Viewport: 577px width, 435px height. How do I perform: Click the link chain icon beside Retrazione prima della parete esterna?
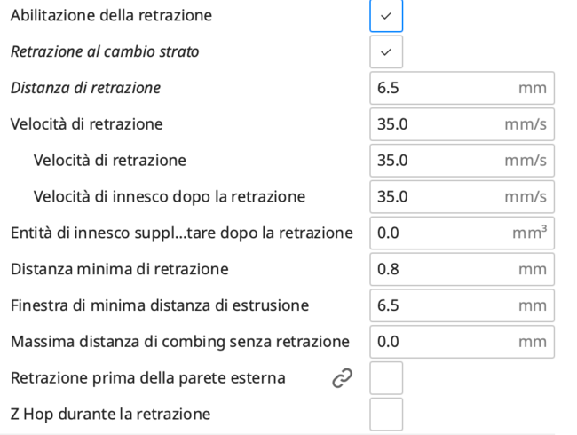click(x=342, y=378)
